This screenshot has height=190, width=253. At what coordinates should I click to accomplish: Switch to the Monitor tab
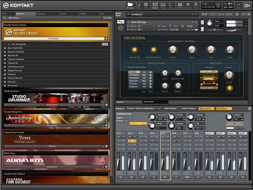[69, 14]
